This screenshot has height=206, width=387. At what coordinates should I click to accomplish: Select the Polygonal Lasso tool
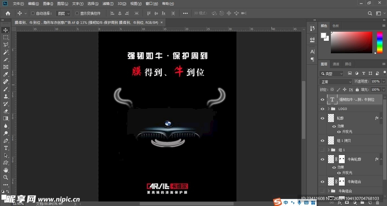(x=5, y=45)
